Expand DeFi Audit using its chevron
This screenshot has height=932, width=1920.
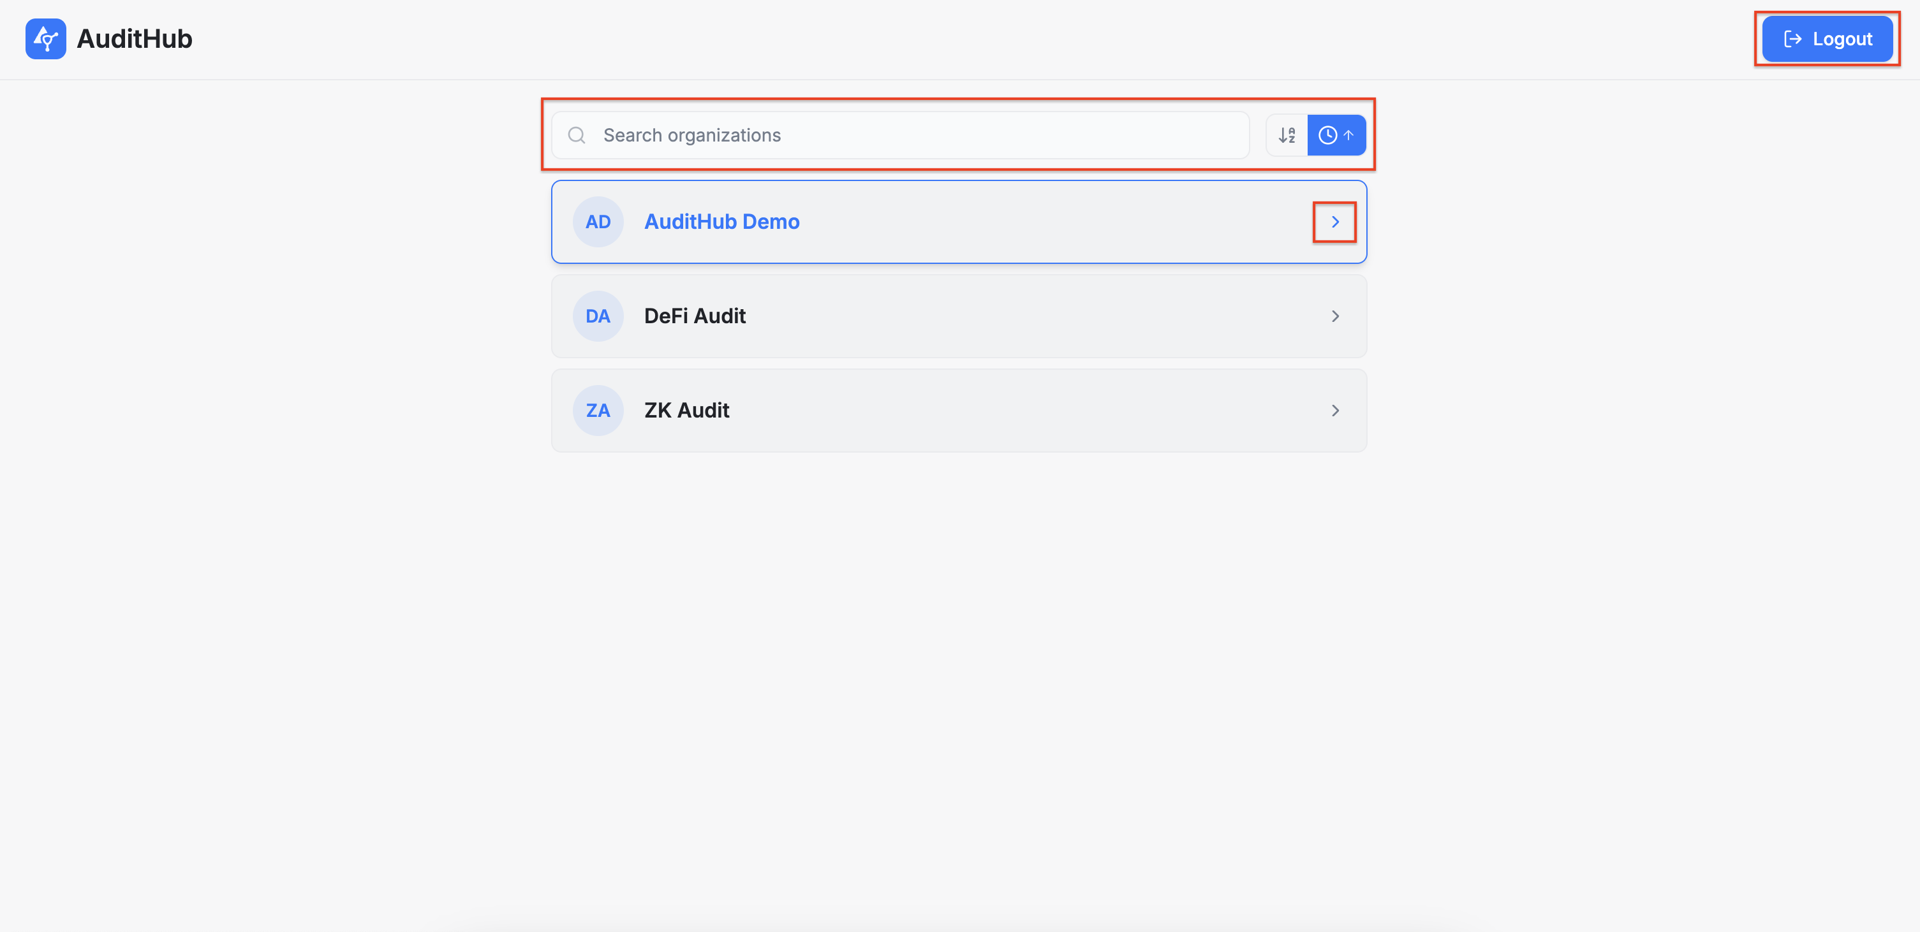(1335, 316)
